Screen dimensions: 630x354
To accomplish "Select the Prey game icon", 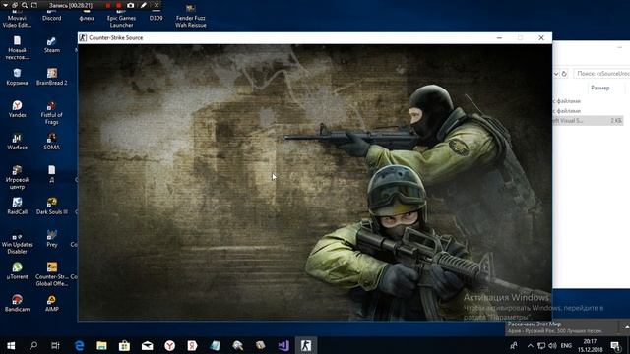I will [52, 239].
